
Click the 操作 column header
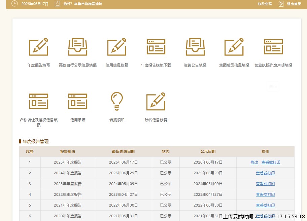coord(265,151)
